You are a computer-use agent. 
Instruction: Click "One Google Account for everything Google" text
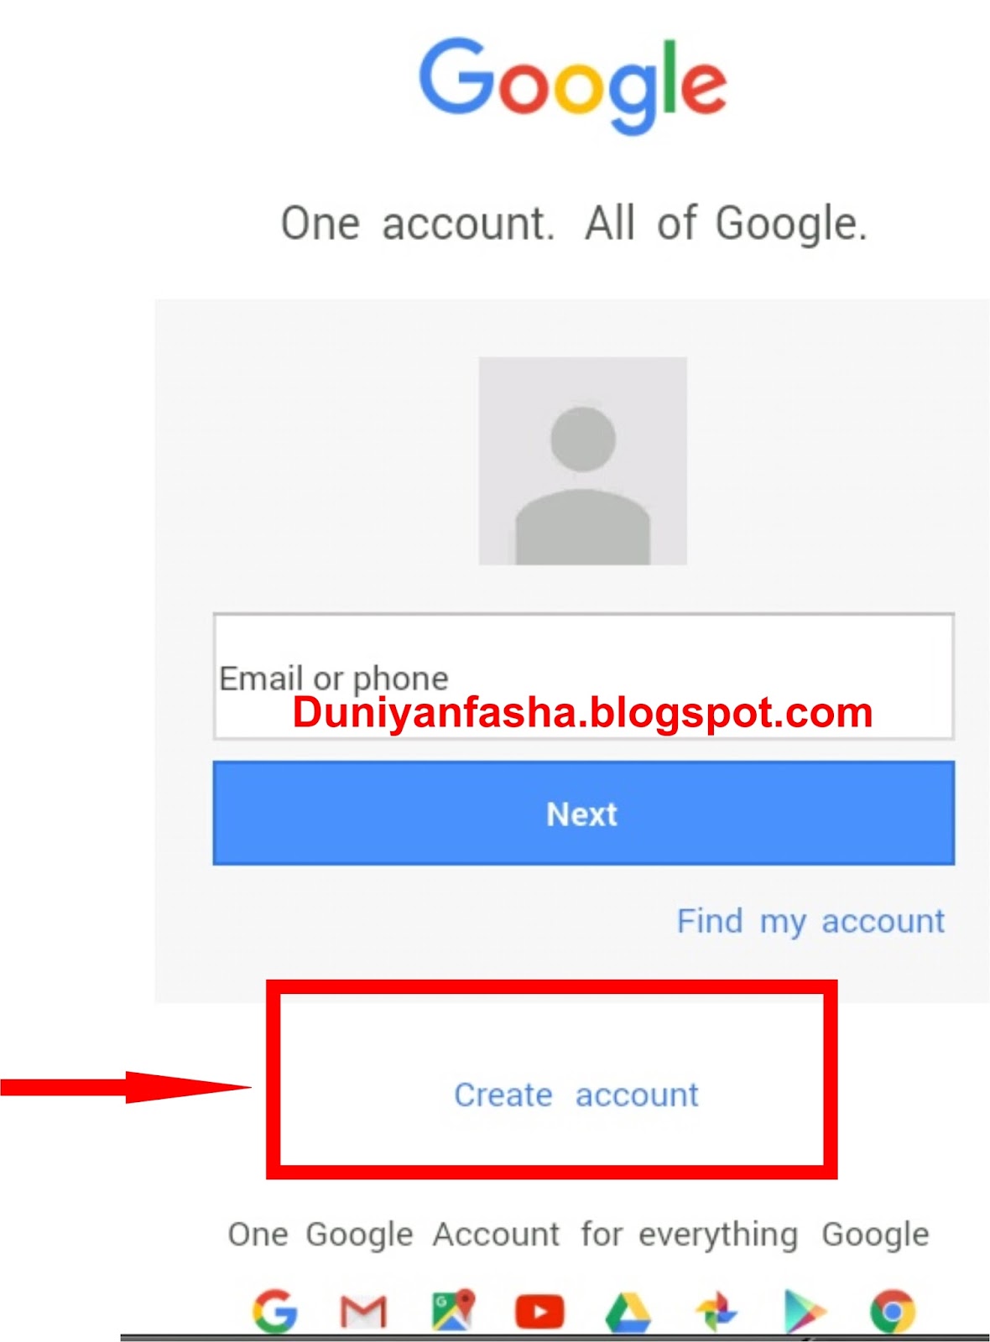tap(579, 1235)
